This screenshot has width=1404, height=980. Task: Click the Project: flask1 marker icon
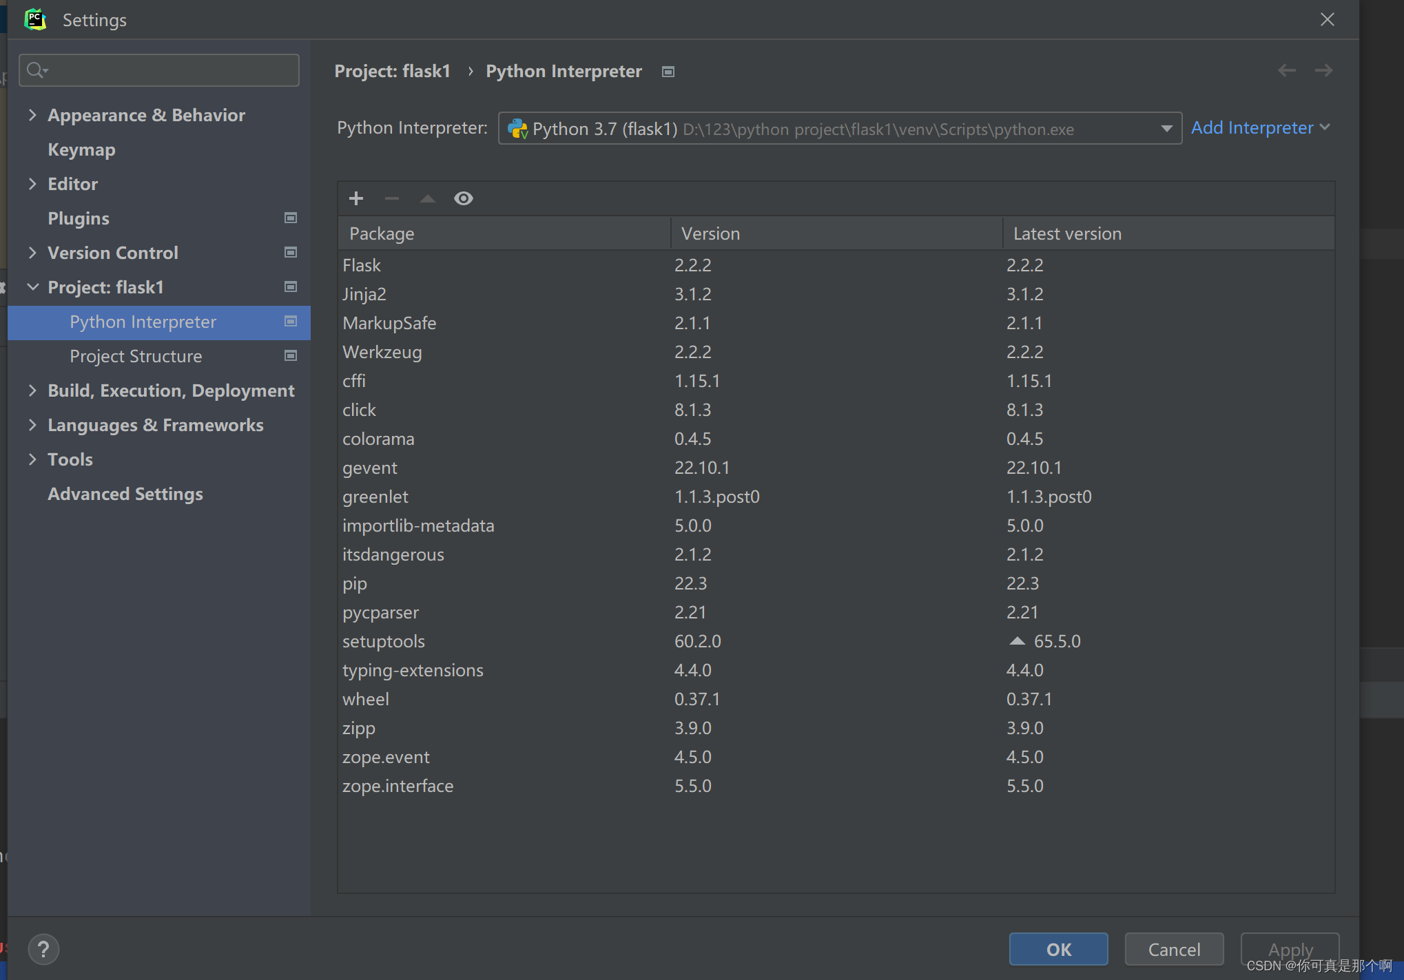coord(291,286)
